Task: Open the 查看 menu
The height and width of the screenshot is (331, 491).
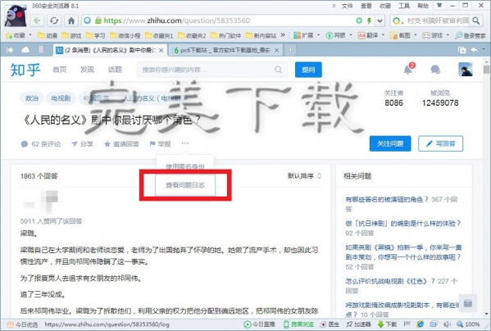Action: point(366,6)
